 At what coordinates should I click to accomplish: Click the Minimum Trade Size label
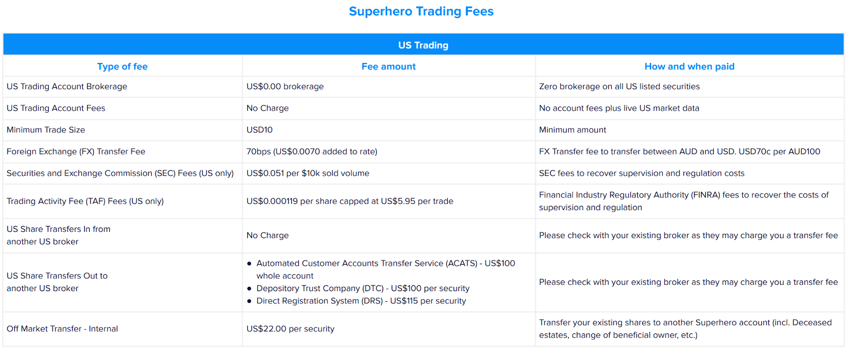point(46,130)
